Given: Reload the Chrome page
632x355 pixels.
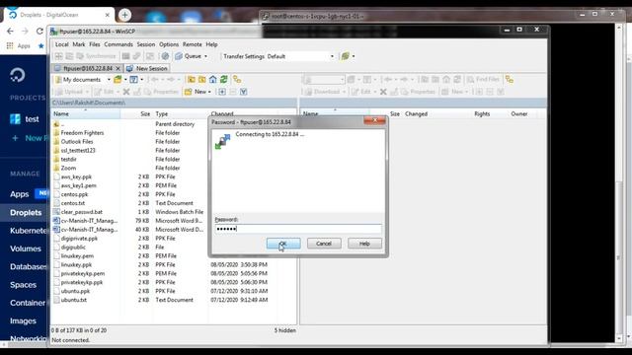Looking at the screenshot, I should pos(39,31).
